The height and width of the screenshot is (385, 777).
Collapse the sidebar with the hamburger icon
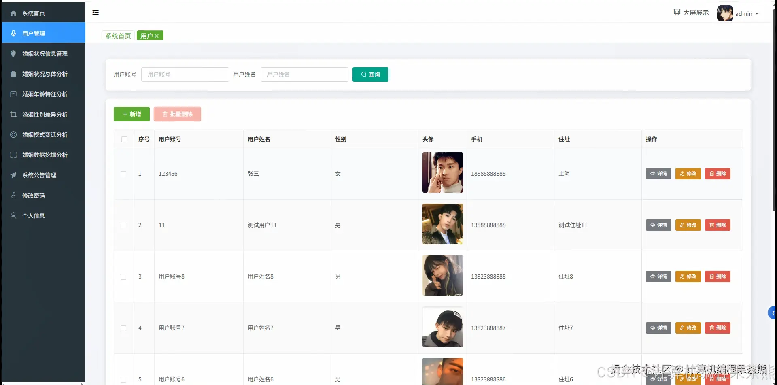tap(96, 13)
